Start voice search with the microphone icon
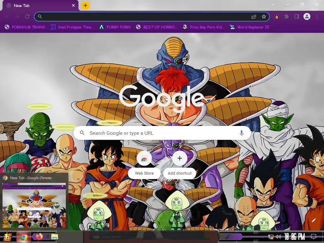Screen dimensions: 324x243 click(241, 133)
